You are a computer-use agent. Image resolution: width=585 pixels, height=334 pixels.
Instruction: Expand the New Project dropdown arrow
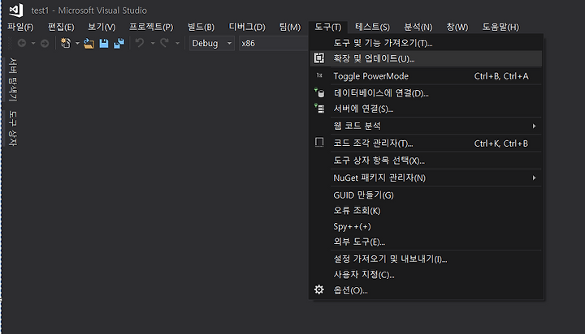tap(77, 43)
